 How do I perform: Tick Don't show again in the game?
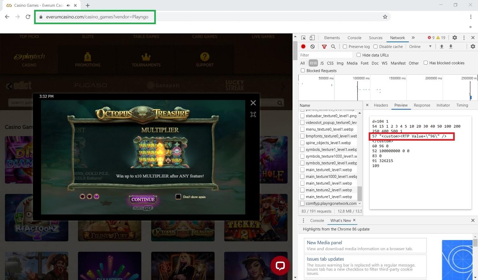[x=178, y=197]
